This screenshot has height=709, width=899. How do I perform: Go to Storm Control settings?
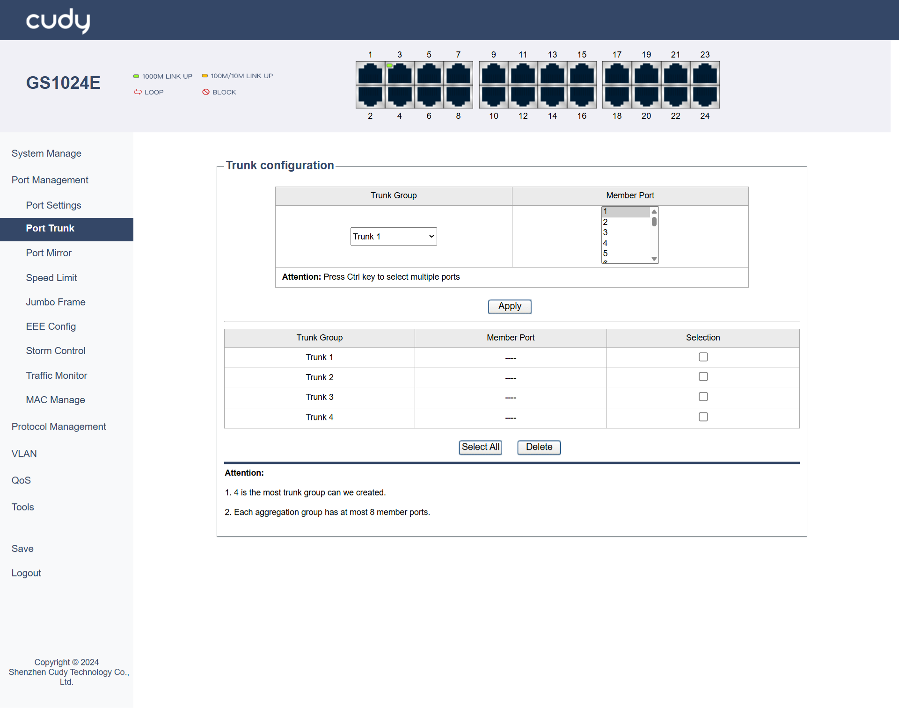click(56, 351)
